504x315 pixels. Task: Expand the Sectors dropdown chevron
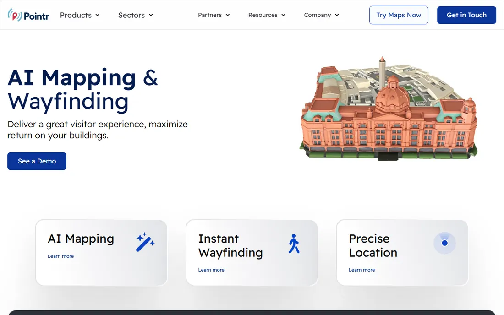point(151,15)
